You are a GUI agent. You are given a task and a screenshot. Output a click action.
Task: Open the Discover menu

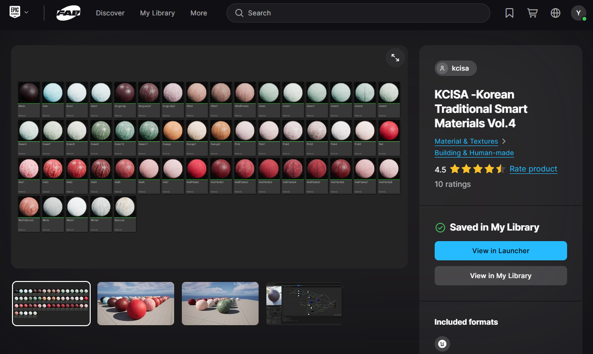pos(110,13)
